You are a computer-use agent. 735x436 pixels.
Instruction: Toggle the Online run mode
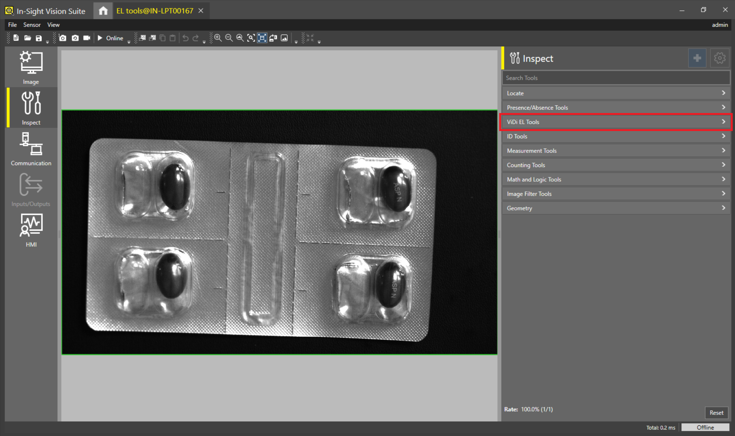point(110,38)
